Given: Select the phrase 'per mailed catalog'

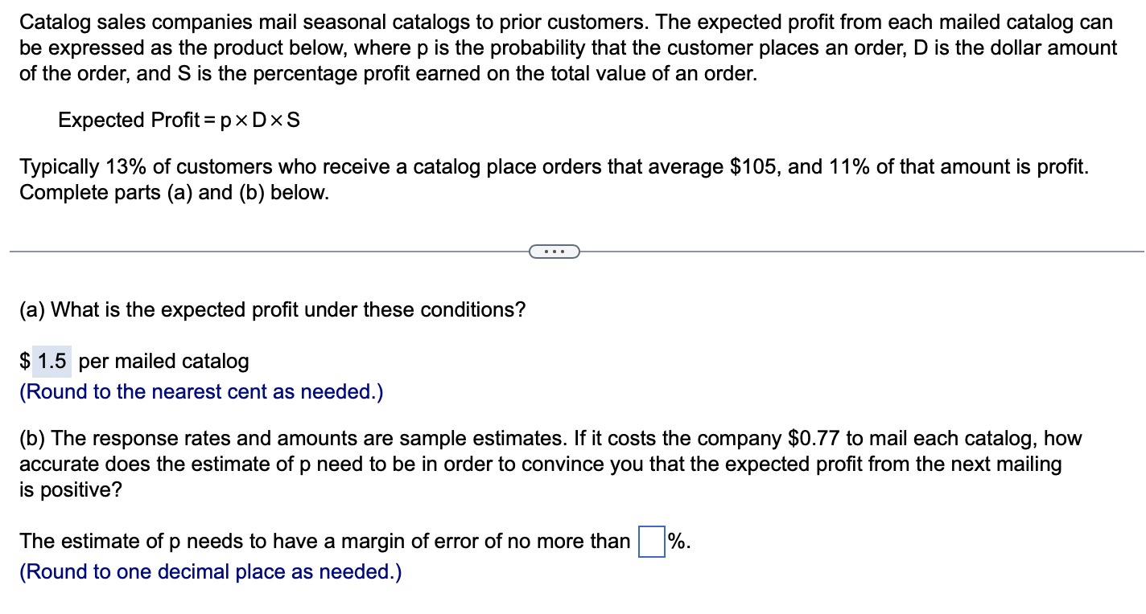Looking at the screenshot, I should click(x=165, y=361).
